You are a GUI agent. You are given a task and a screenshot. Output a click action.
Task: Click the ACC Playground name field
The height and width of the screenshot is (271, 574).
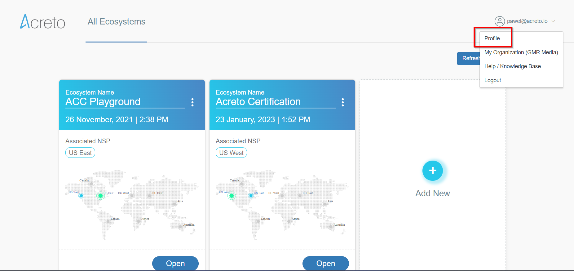coord(125,102)
